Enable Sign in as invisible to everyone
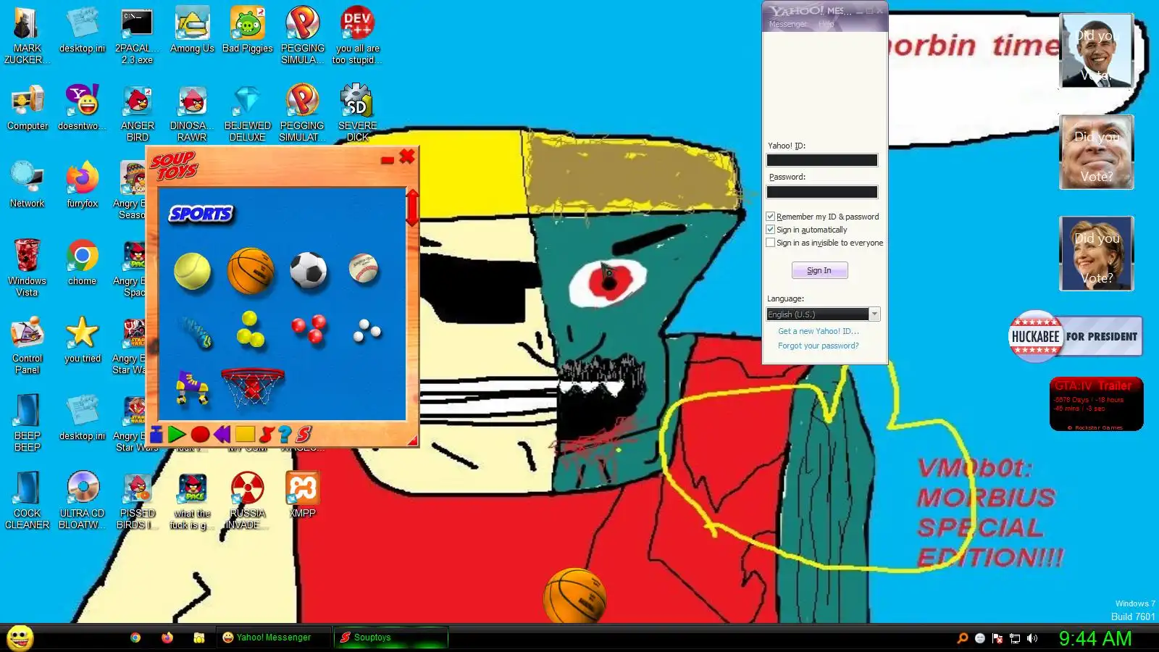 click(x=770, y=243)
